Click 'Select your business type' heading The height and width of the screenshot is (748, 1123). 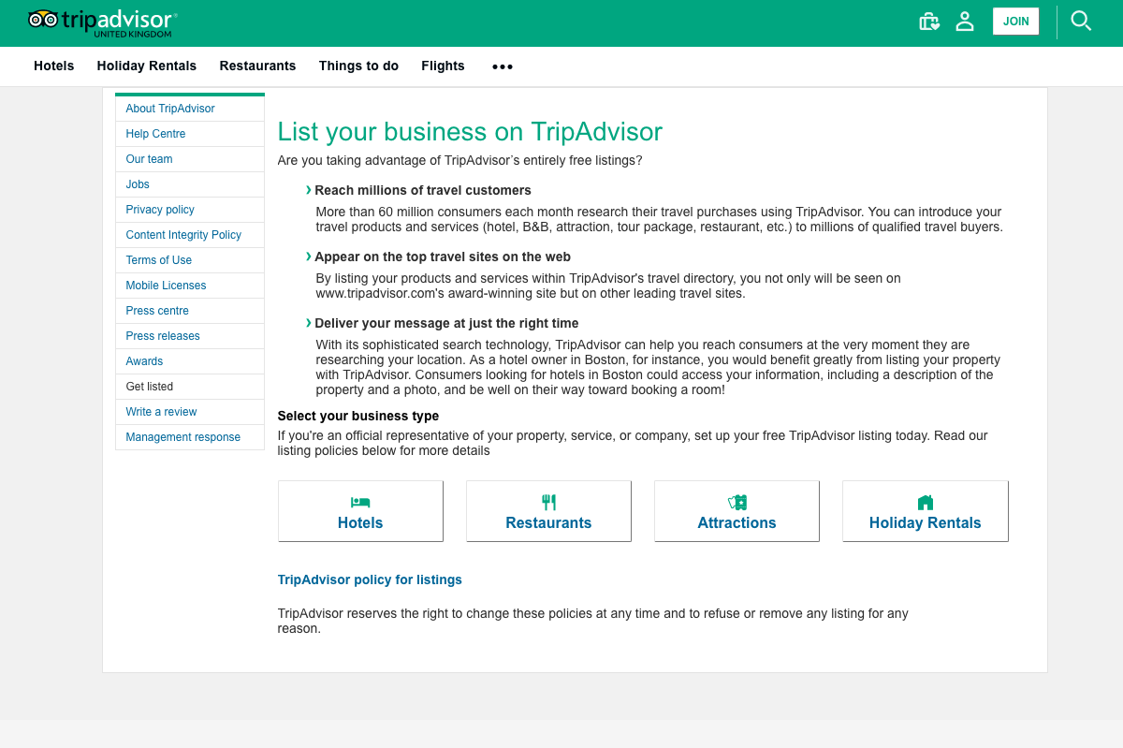coord(358,416)
